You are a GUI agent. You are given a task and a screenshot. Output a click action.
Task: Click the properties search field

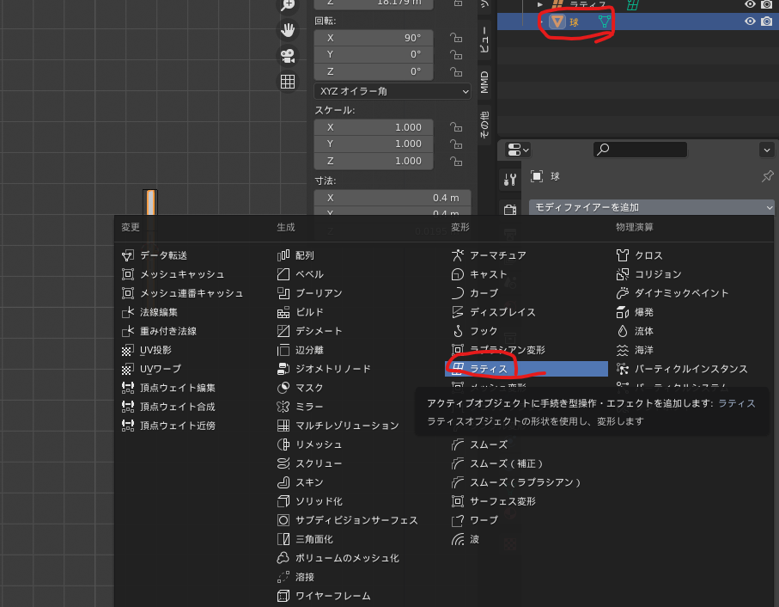(x=641, y=150)
